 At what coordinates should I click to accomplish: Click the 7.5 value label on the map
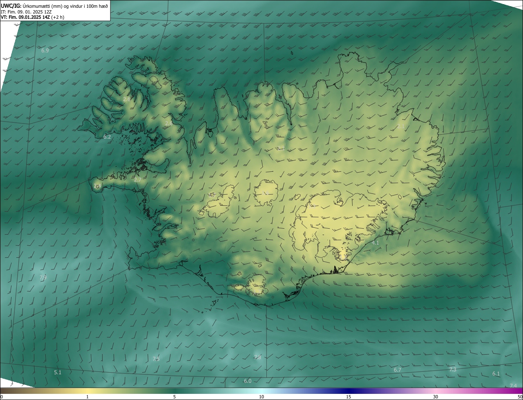tap(156, 359)
